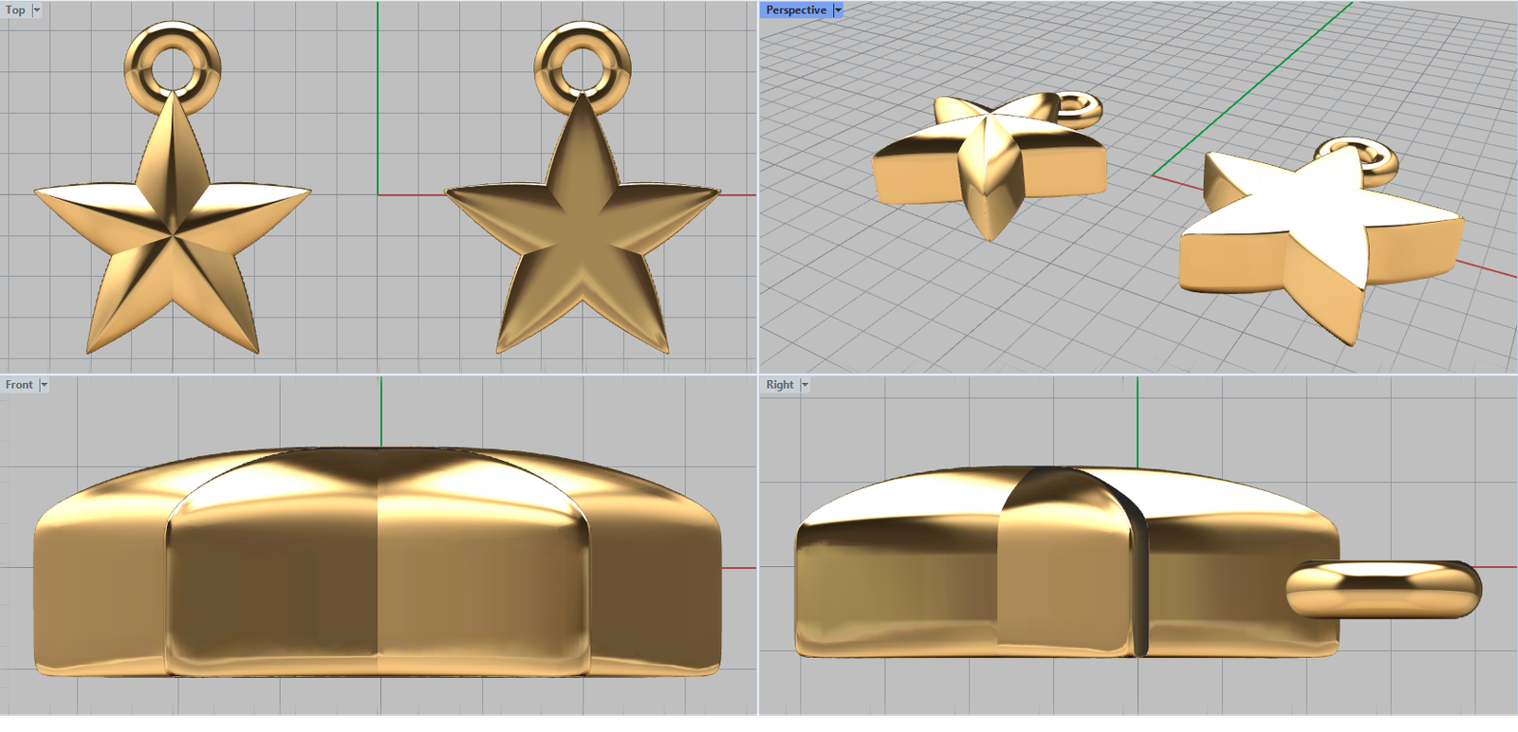Click the Front viewport title label
This screenshot has width=1518, height=732.
tap(18, 385)
